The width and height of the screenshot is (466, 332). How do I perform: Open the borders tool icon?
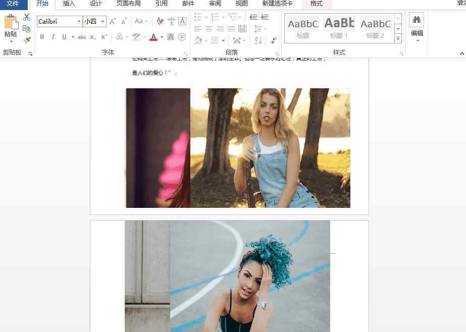[215, 40]
